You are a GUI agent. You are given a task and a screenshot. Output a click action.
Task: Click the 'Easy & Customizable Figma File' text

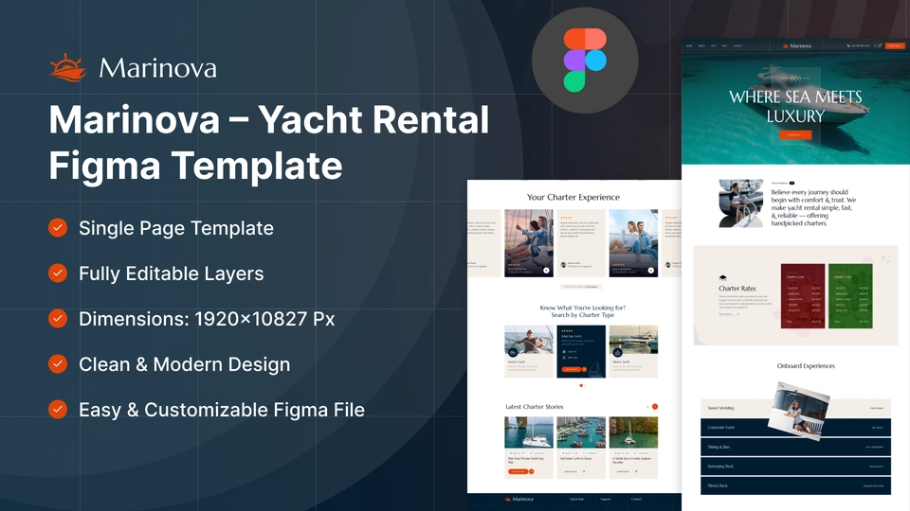[222, 410]
